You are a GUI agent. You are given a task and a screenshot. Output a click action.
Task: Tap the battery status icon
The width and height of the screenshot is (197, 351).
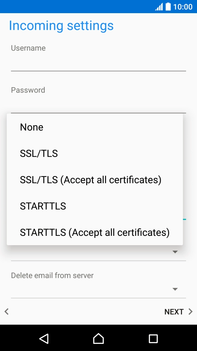click(x=168, y=7)
